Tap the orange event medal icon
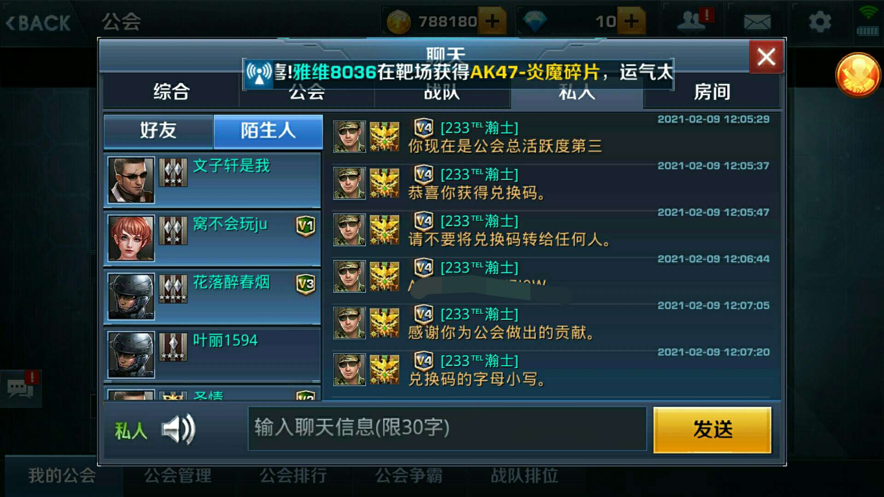This screenshot has width=884, height=497. 858,75
